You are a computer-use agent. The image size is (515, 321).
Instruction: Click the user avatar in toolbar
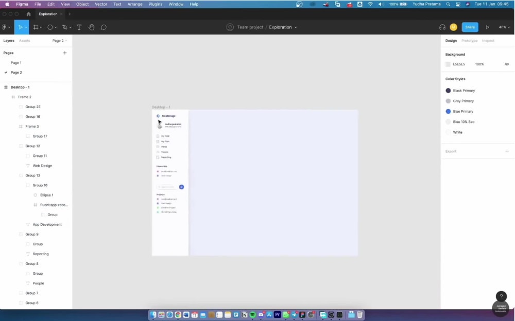[453, 27]
